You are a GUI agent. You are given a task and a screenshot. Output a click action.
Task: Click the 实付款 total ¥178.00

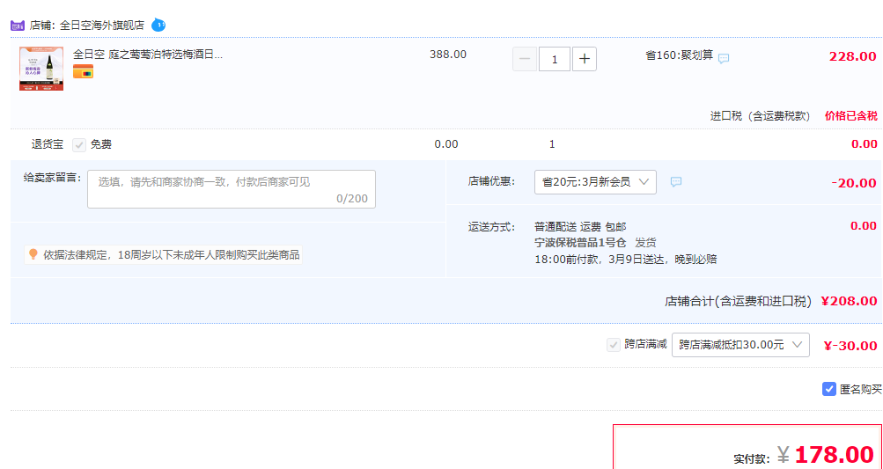[826, 454]
